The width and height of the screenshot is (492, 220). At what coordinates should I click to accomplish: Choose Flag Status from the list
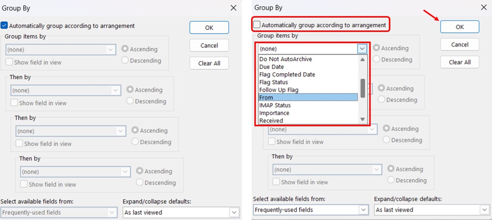pyautogui.click(x=308, y=82)
